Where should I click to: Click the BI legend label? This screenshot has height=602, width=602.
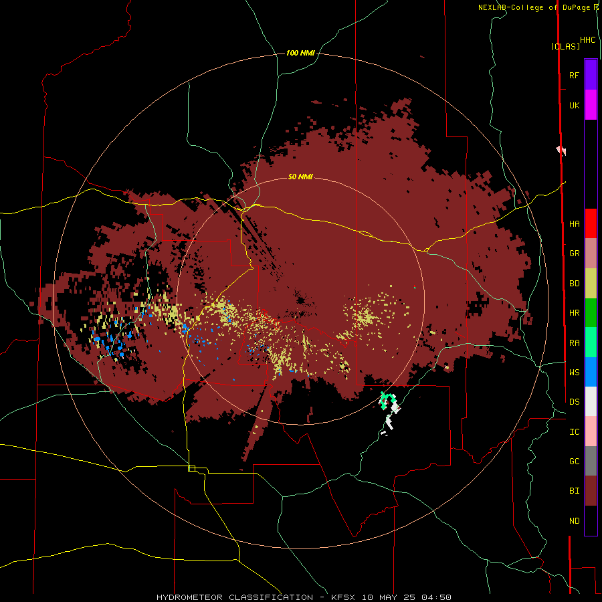tap(574, 491)
